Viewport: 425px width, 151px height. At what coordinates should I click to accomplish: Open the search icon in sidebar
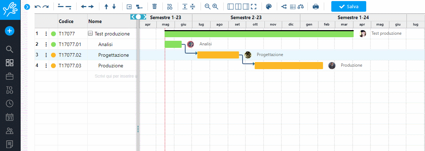pos(10,49)
